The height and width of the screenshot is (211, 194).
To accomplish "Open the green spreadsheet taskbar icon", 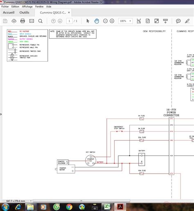I will point(107,207).
